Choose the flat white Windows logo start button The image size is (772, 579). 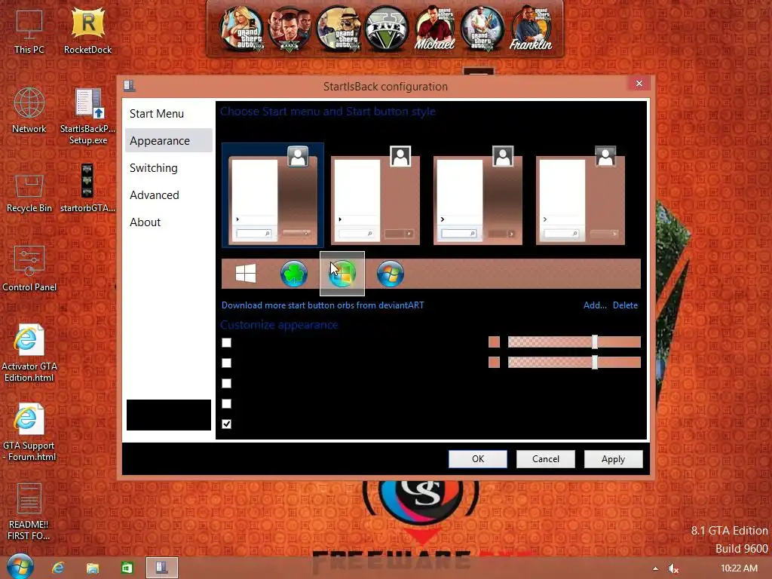246,273
